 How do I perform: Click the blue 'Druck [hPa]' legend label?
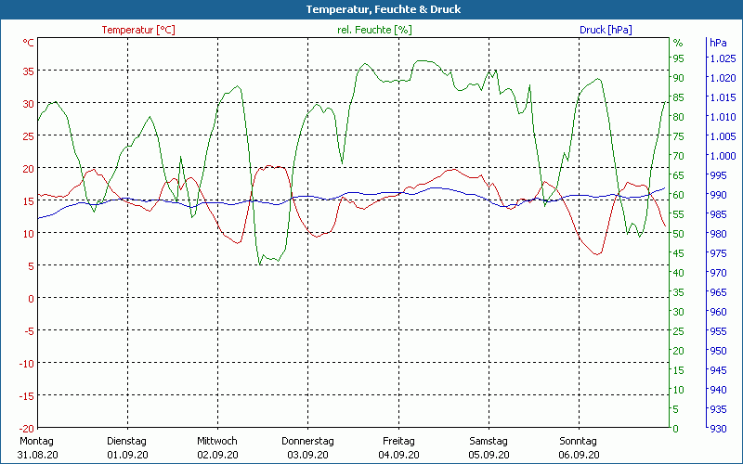[606, 30]
